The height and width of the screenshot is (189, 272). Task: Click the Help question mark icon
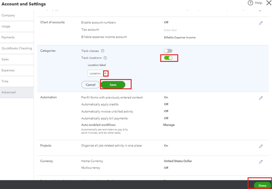(250, 3)
